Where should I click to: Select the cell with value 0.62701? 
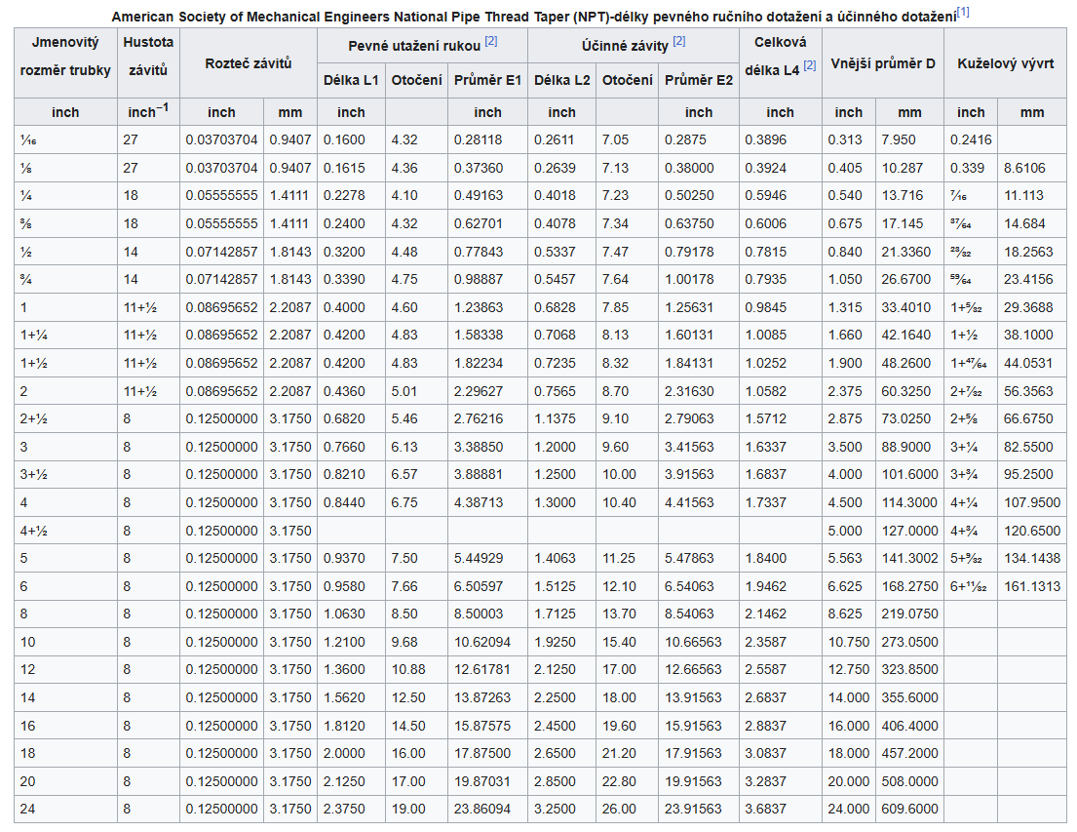coord(487,223)
